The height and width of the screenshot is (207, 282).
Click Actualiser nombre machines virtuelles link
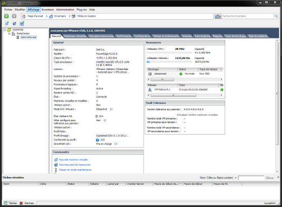pyautogui.click(x=197, y=115)
